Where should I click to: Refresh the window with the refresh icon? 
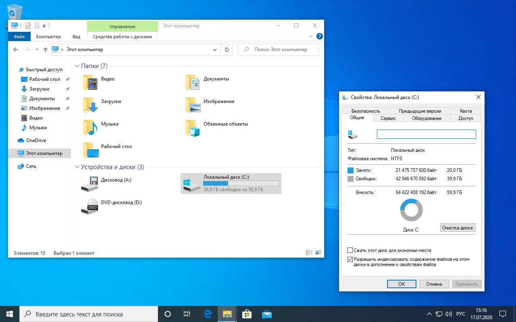[227, 50]
